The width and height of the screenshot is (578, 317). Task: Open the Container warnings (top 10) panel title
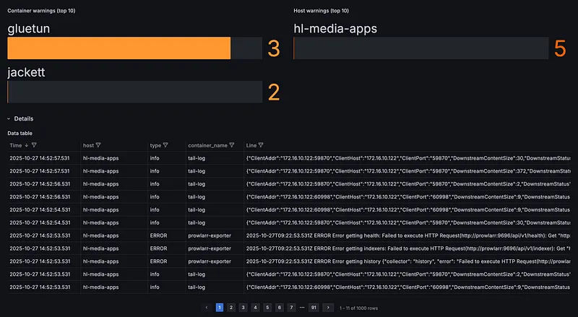43,11
